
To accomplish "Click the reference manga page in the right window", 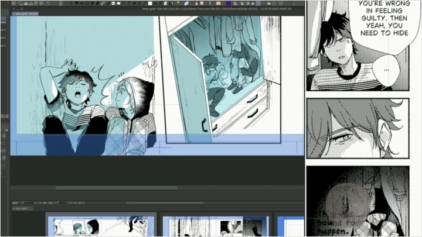I will pos(363,118).
